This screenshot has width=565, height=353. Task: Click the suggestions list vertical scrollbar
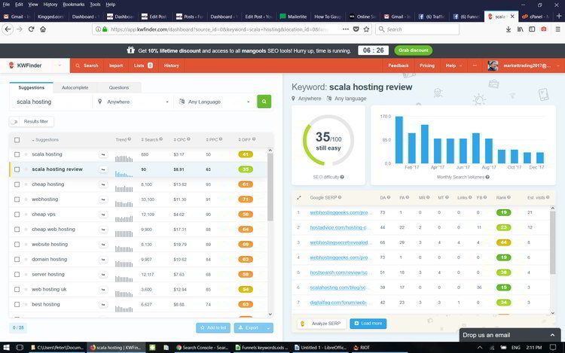(270, 187)
